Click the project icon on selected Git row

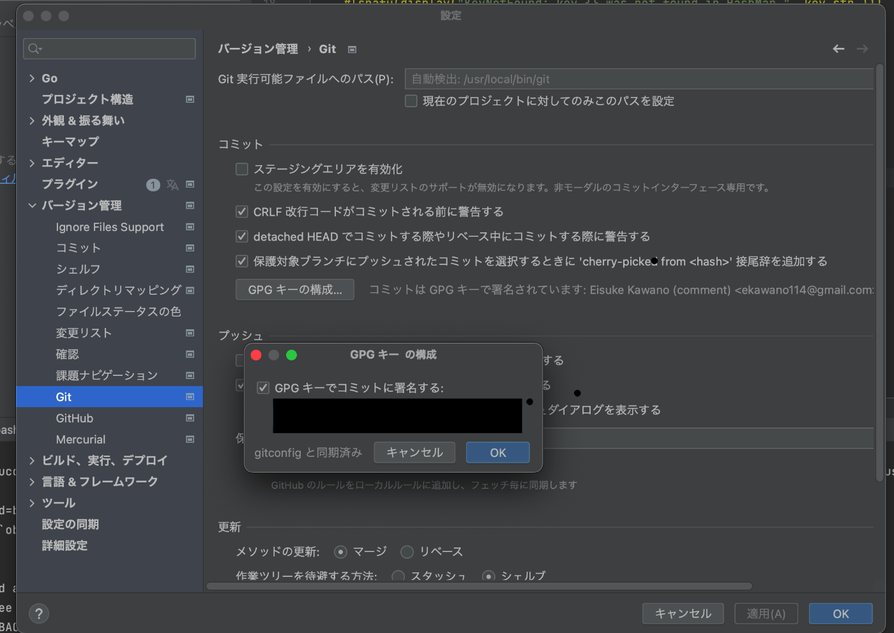coord(190,397)
